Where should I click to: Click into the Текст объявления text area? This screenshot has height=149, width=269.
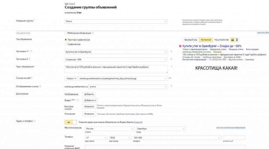(x=116, y=69)
